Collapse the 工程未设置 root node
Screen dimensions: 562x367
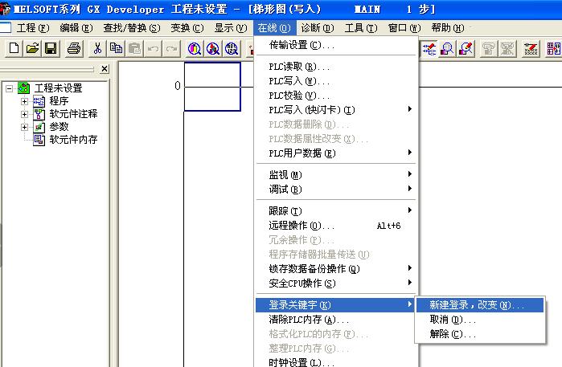(9, 88)
